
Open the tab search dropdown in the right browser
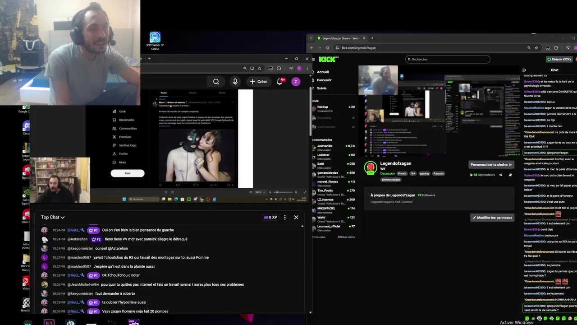tap(311, 38)
